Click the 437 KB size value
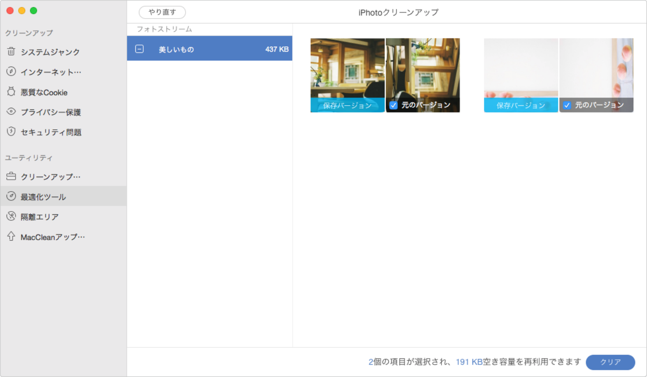The width and height of the screenshot is (647, 377). pyautogui.click(x=277, y=49)
